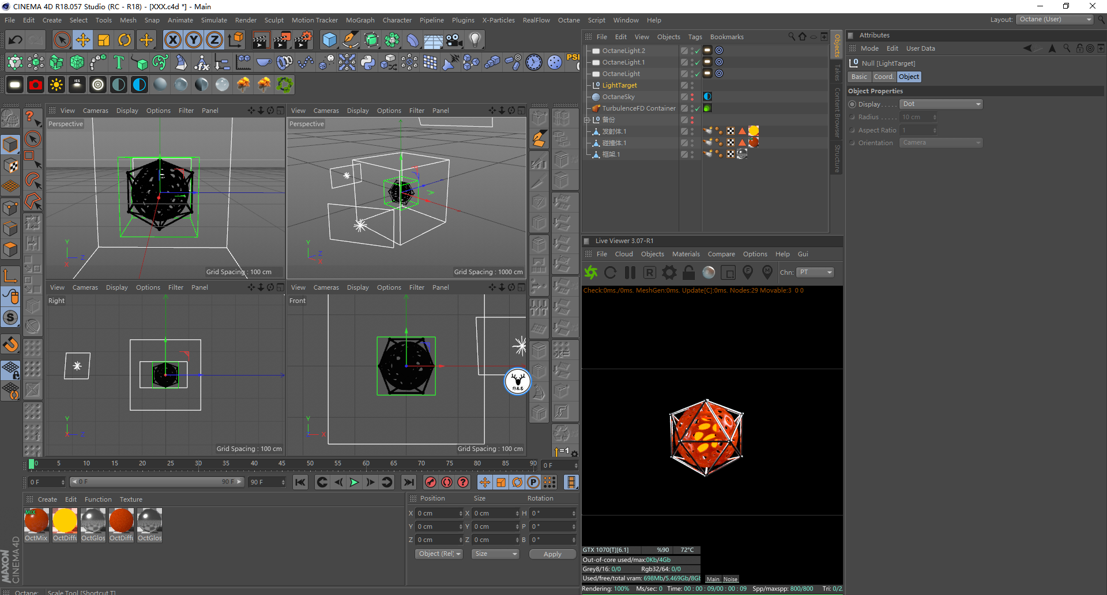
Task: Click the MoText T icon
Action: pyautogui.click(x=119, y=62)
